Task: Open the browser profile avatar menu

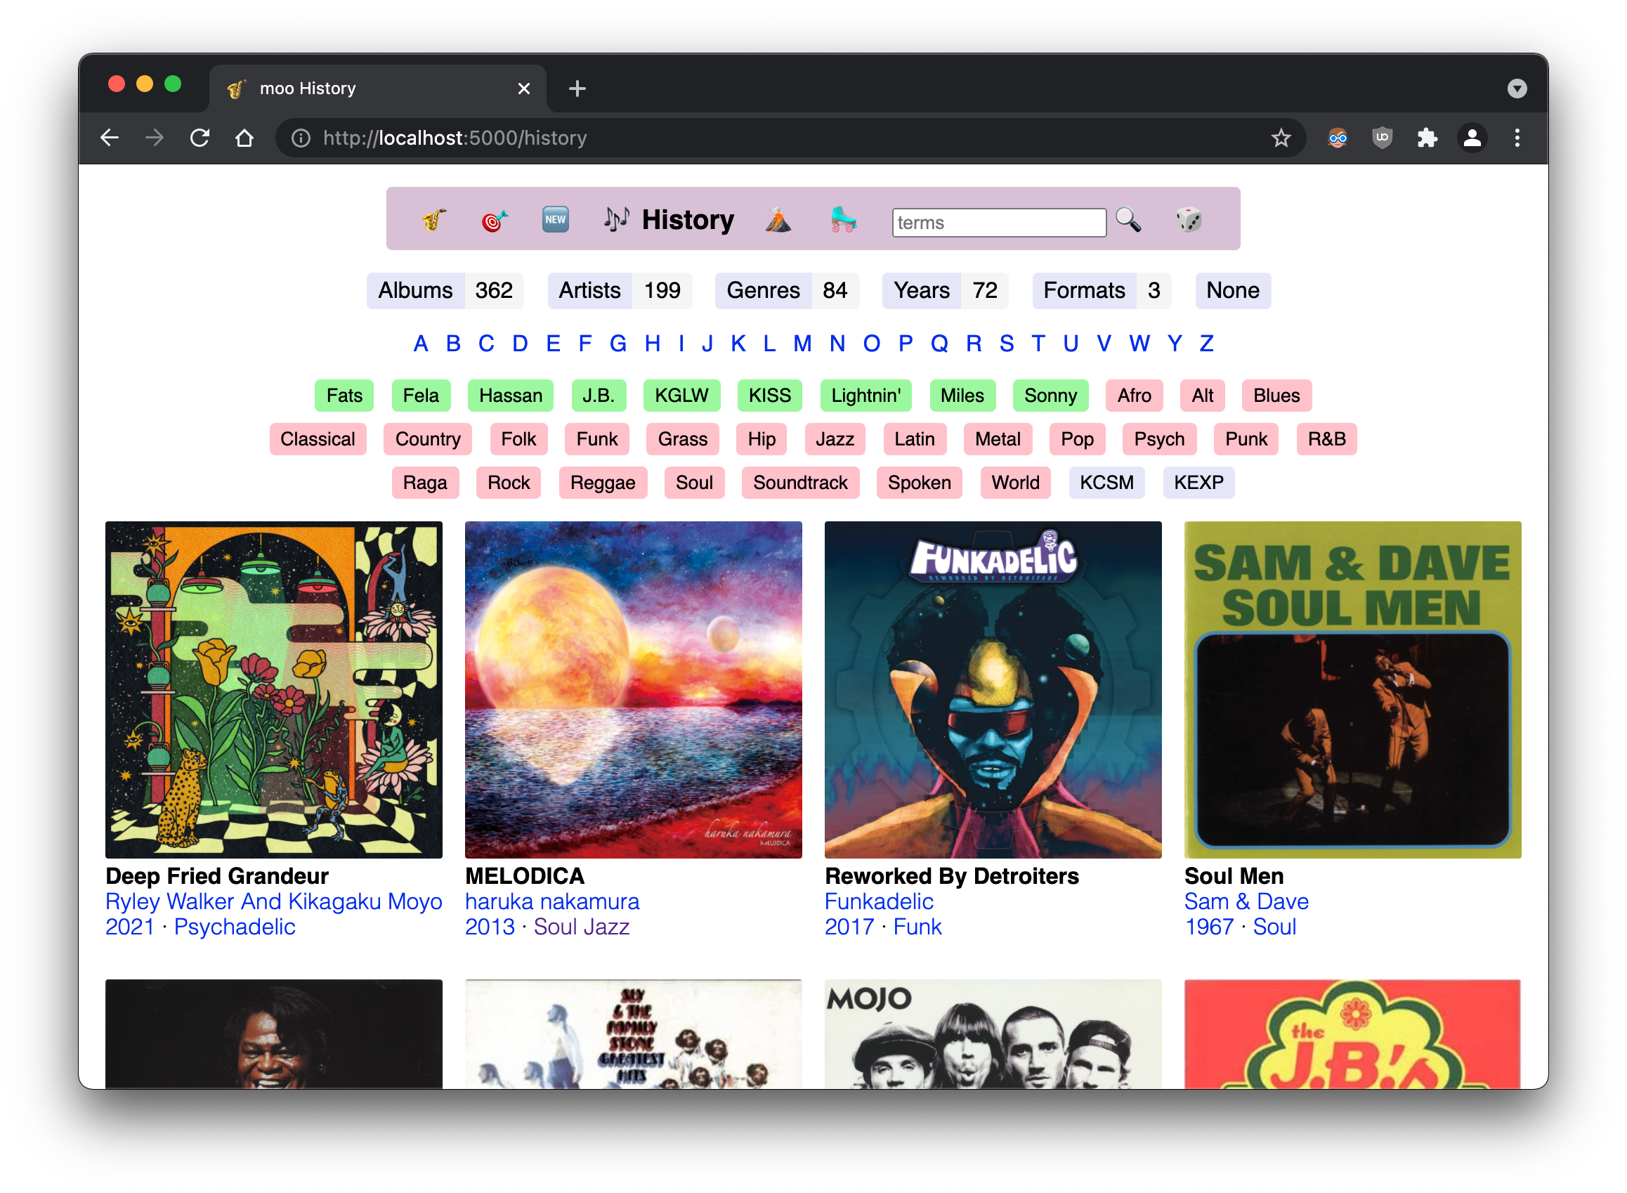Action: [x=1472, y=138]
